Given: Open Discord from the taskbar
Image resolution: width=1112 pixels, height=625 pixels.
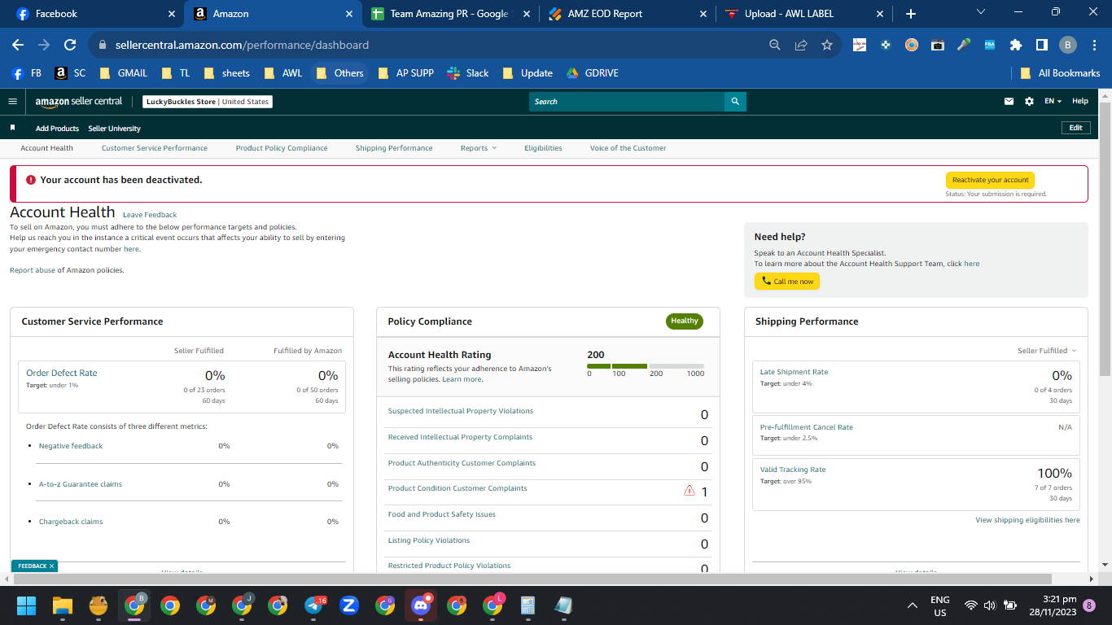Looking at the screenshot, I should 421,605.
